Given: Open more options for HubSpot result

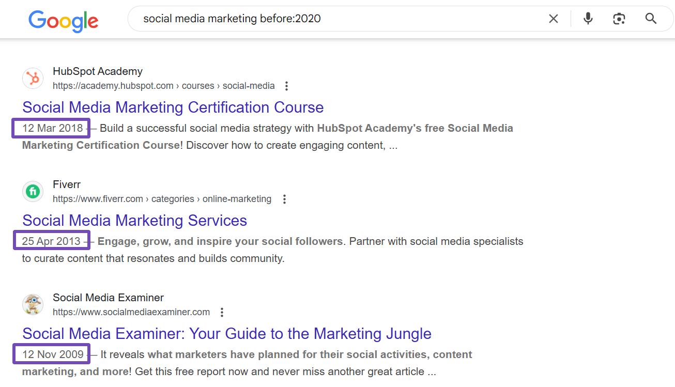Looking at the screenshot, I should tap(287, 86).
